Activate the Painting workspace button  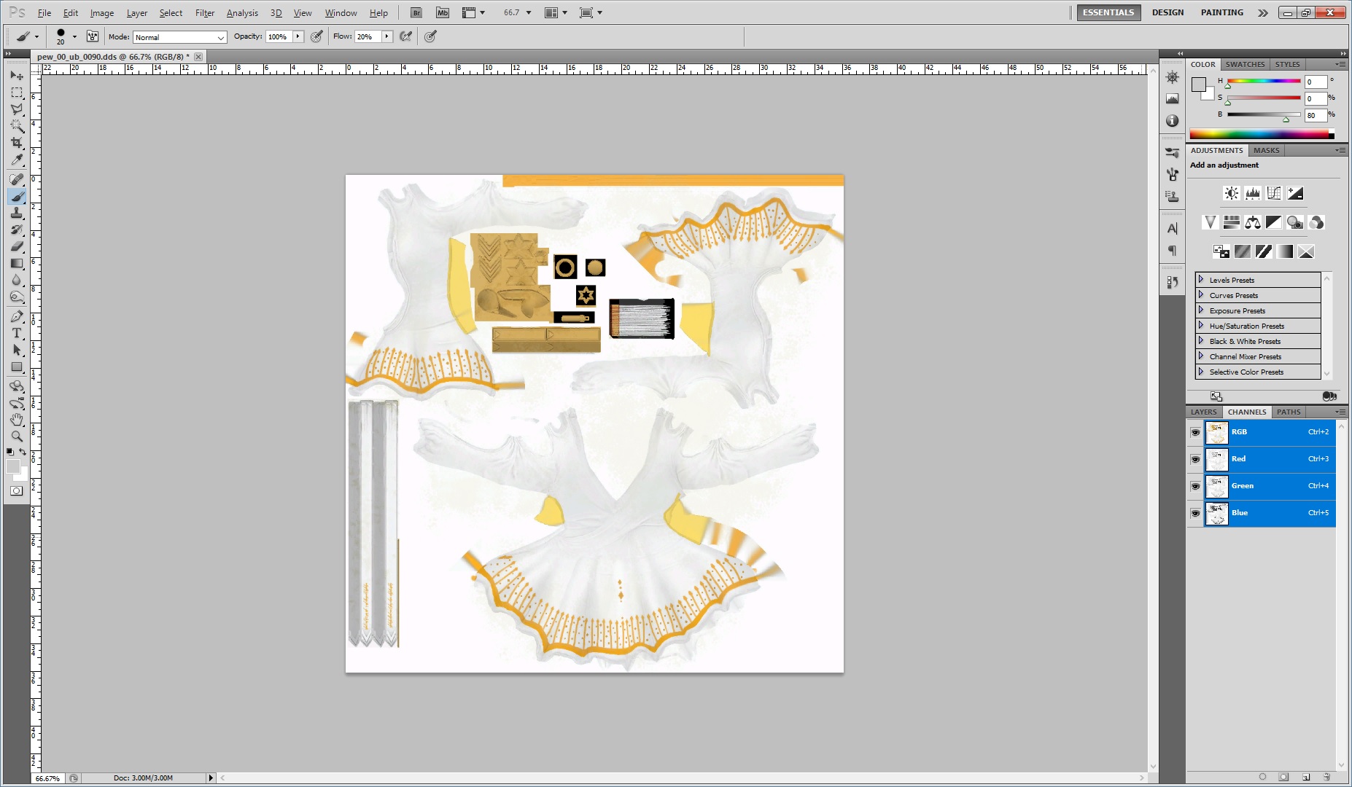1221,12
